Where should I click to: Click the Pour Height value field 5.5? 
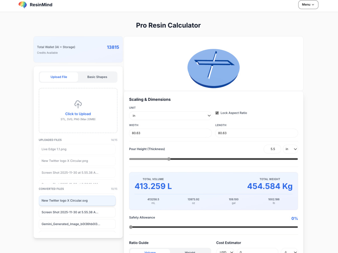click(x=272, y=149)
